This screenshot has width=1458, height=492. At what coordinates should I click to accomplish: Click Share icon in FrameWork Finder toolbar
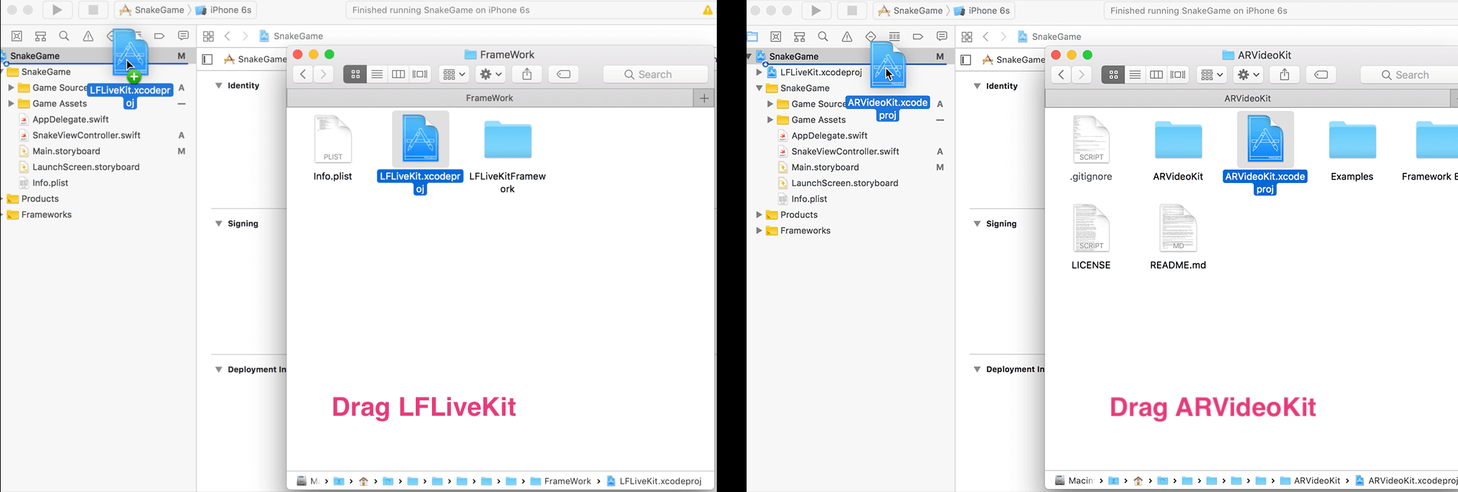(x=527, y=74)
